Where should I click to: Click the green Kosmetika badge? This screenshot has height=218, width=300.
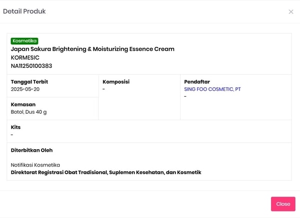coord(24,41)
